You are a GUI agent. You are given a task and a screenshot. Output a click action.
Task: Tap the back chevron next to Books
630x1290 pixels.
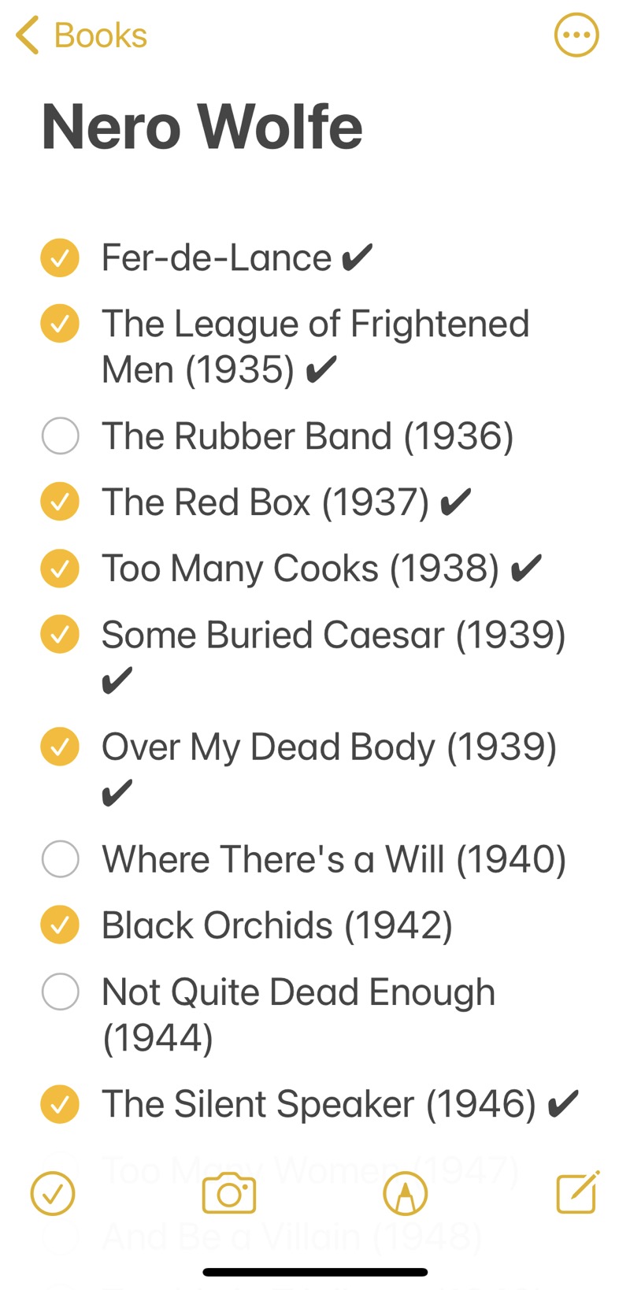click(26, 35)
